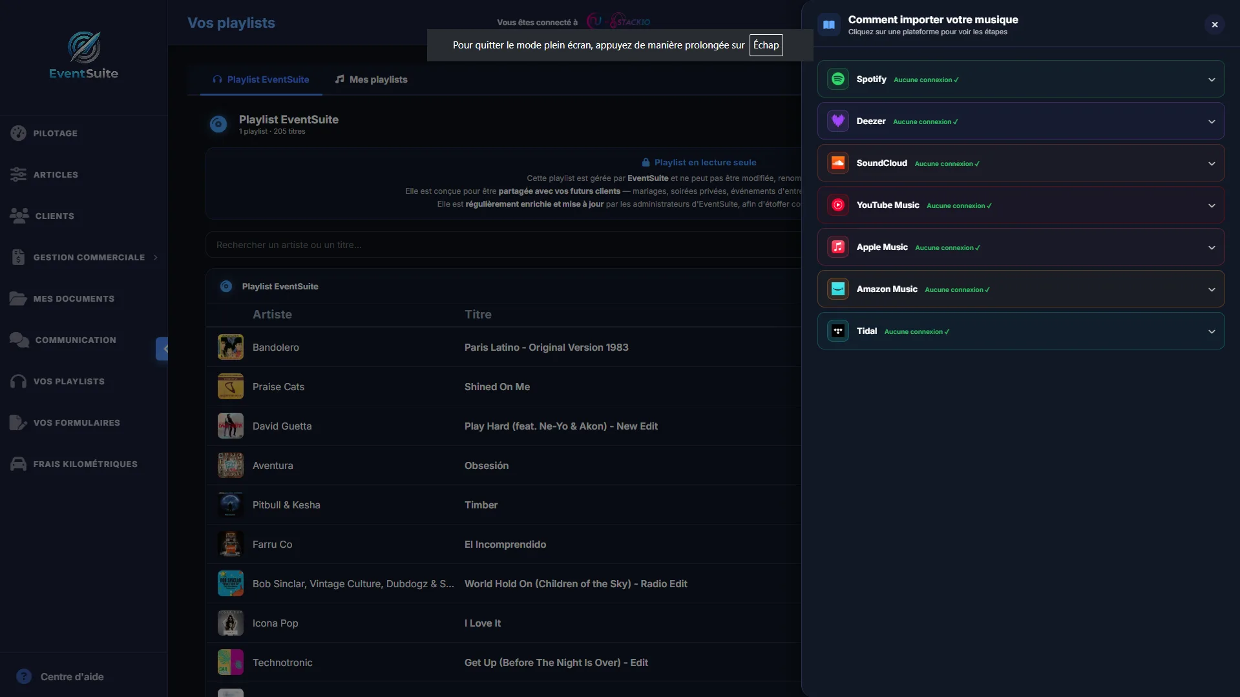Click the small disc icon in table header row
Screen dimensions: 1240x697
pos(226,286)
